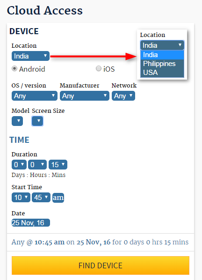The width and height of the screenshot is (202, 280).
Task: Change the Duration hours dropdown
Action: click(37, 164)
